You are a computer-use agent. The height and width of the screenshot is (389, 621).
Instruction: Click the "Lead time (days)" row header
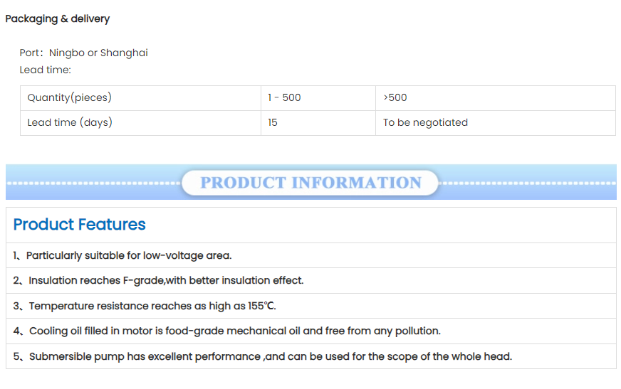[x=70, y=122]
